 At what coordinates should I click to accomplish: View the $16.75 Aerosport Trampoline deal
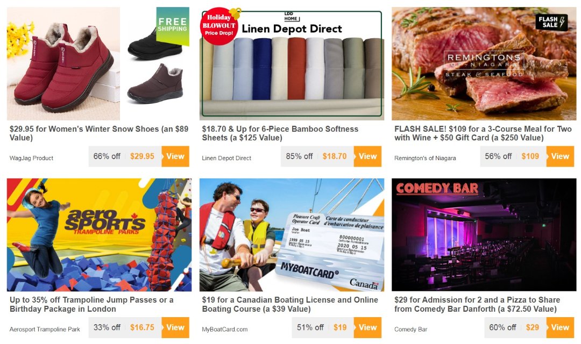[x=175, y=327]
